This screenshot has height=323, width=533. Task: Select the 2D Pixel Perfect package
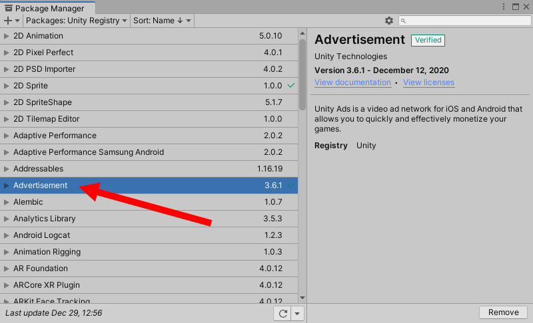[149, 53]
